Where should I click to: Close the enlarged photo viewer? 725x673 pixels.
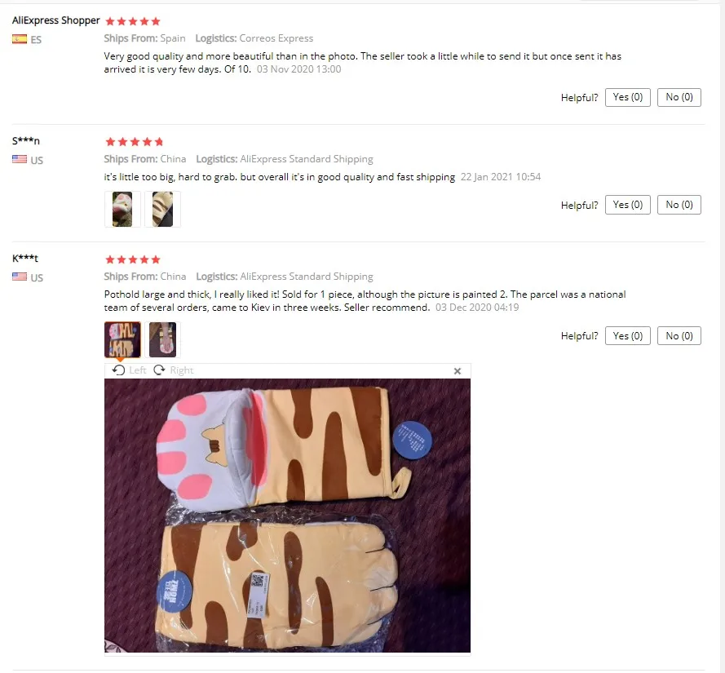pyautogui.click(x=458, y=371)
